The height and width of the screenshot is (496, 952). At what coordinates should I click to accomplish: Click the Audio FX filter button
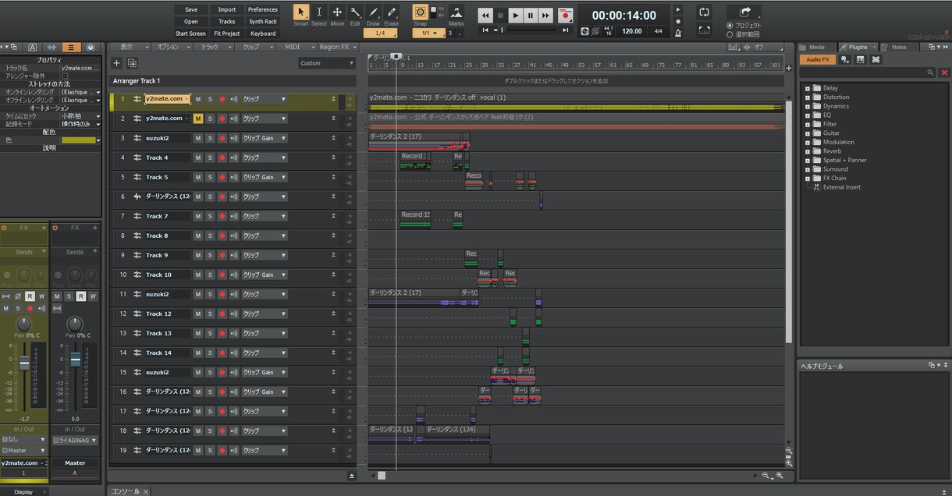(x=818, y=59)
